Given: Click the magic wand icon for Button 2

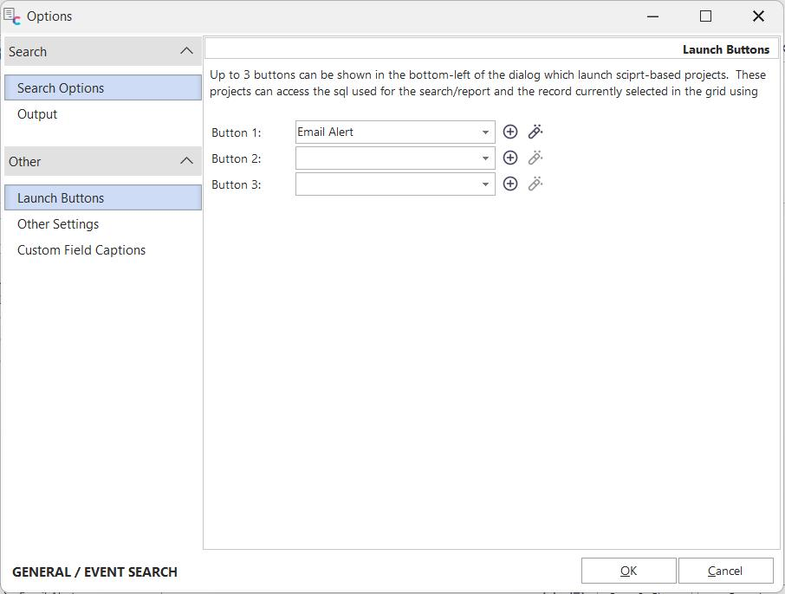Looking at the screenshot, I should click(535, 158).
